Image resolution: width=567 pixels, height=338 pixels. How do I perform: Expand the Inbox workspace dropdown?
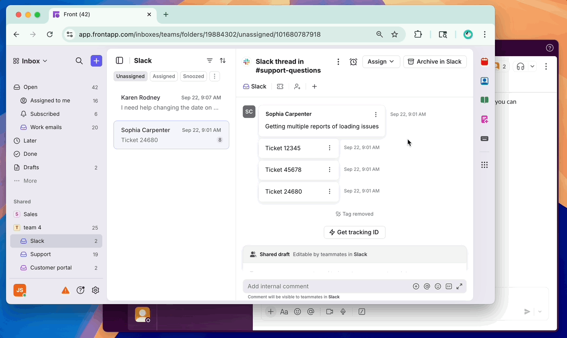[x=31, y=61]
